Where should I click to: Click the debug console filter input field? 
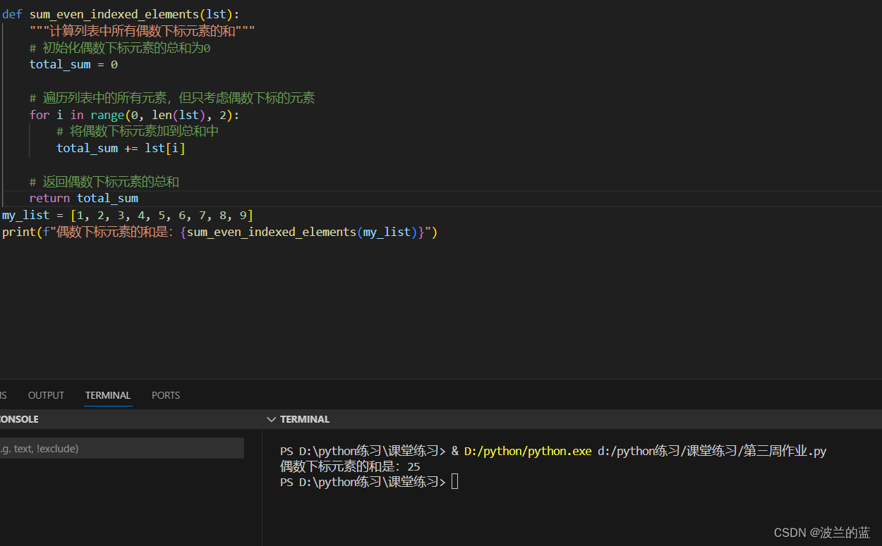pos(121,448)
